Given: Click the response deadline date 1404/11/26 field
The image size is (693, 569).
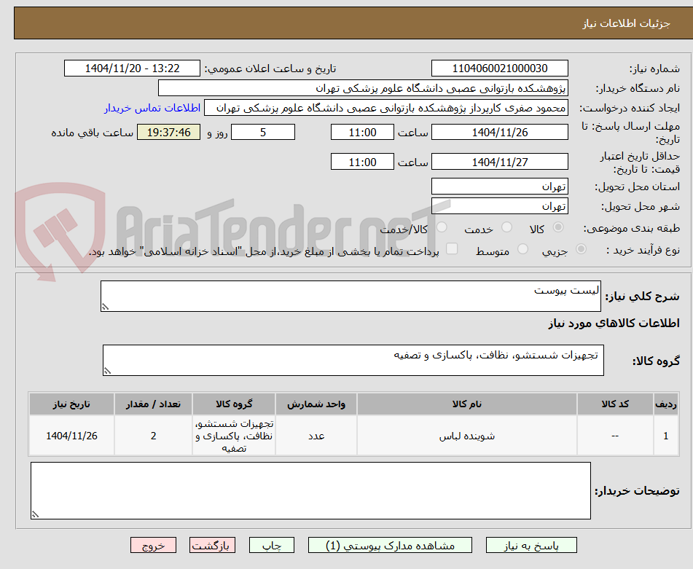Looking at the screenshot, I should pos(499,132).
